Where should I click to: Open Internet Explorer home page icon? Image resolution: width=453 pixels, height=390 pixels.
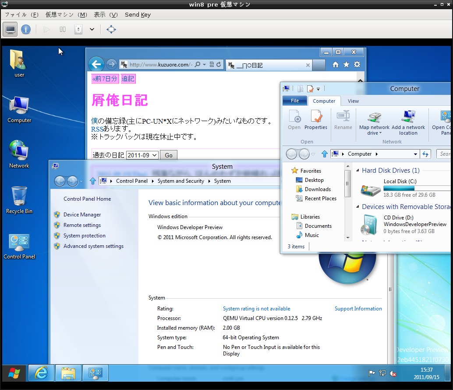[336, 65]
